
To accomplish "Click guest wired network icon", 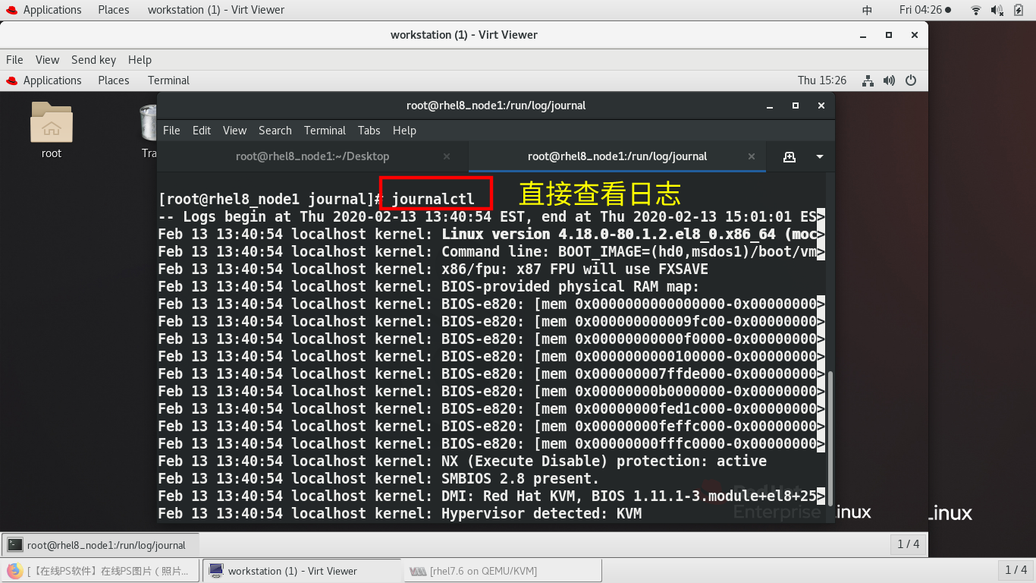I will [x=868, y=80].
